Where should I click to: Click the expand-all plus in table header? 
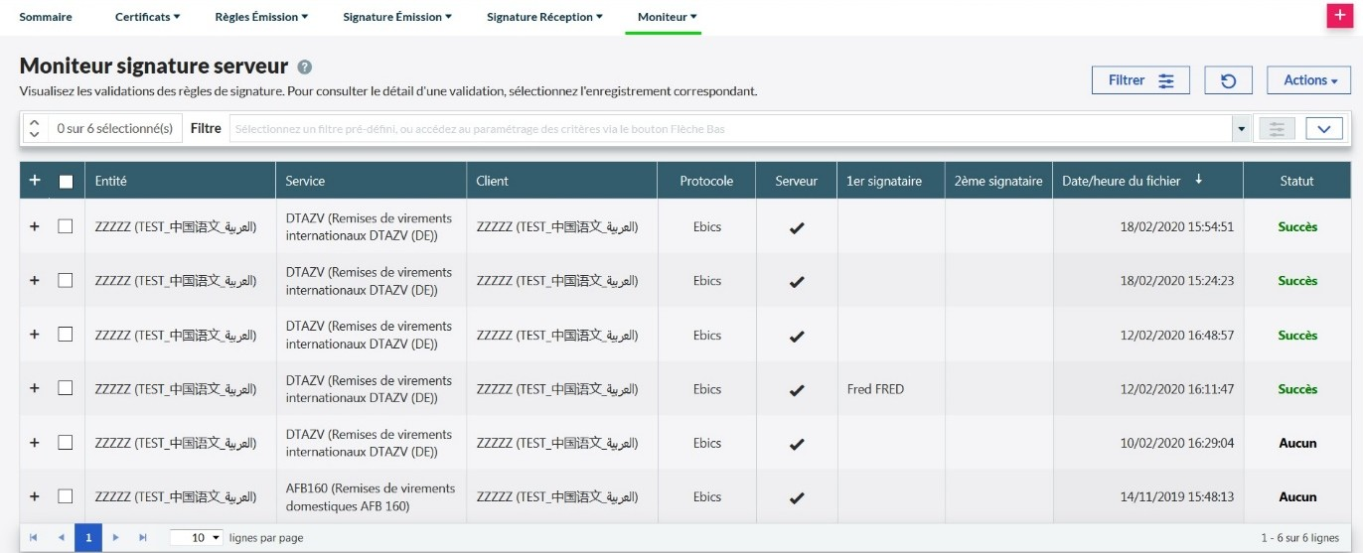point(35,181)
